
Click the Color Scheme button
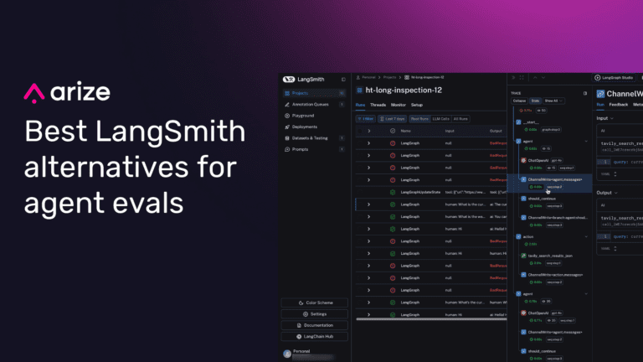[x=315, y=303]
